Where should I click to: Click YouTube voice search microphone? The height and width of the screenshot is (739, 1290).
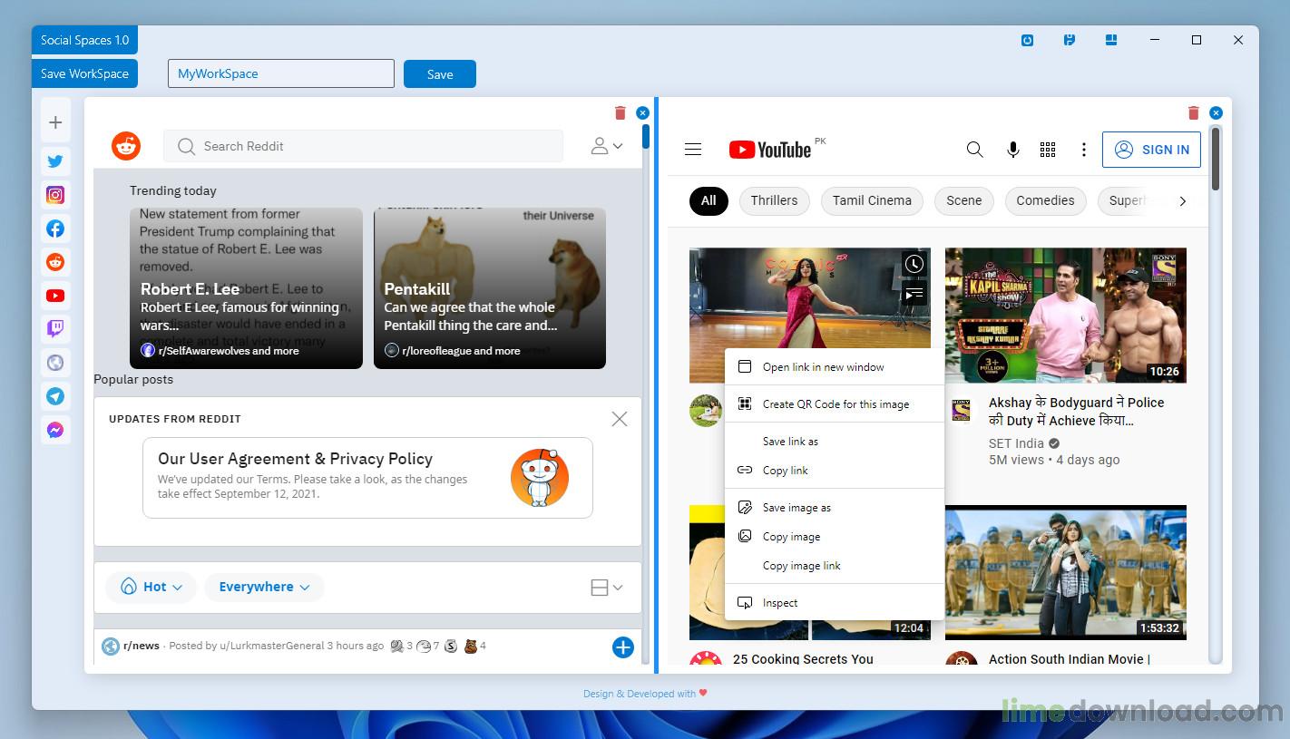click(1013, 150)
